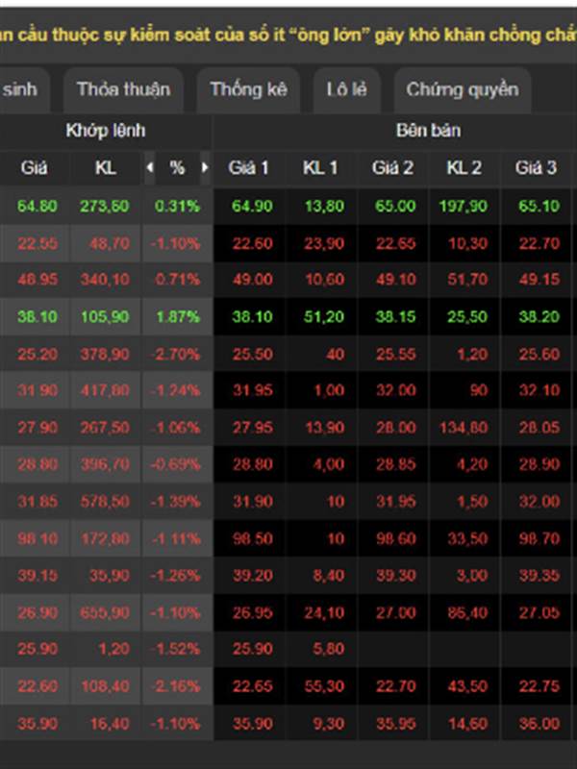Screen dimensions: 577x769
Task: Click matched volume 396,70
Action: pyautogui.click(x=105, y=464)
